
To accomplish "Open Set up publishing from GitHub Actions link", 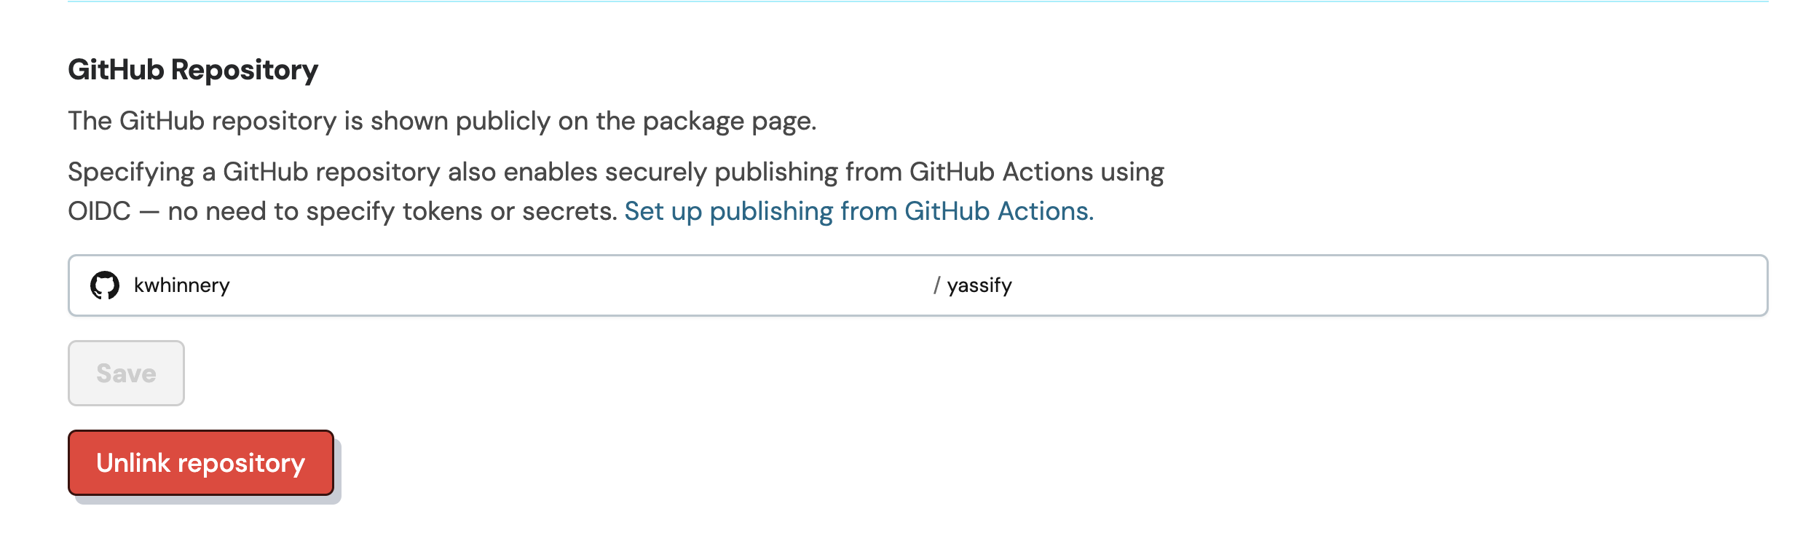I will click(859, 211).
